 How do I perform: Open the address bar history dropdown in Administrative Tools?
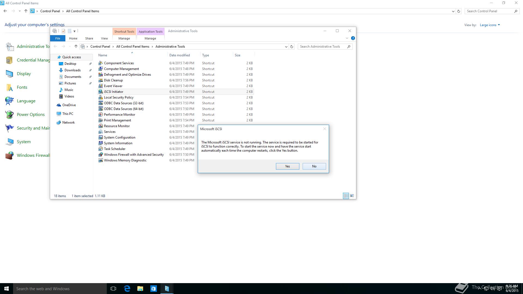click(286, 47)
